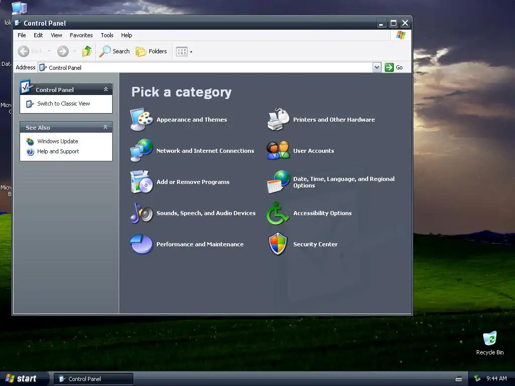515x386 pixels.
Task: Click the Printers and Other Hardware link
Action: [334, 120]
